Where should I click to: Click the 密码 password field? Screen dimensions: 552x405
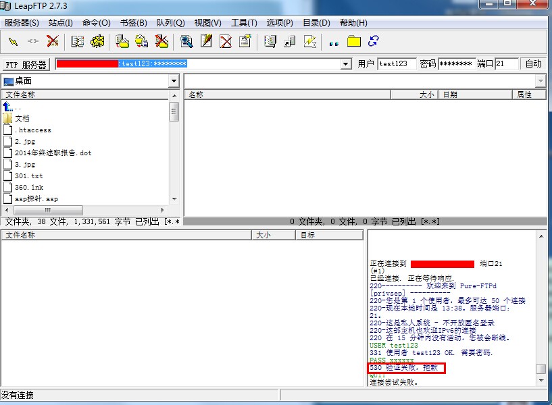[x=457, y=63]
